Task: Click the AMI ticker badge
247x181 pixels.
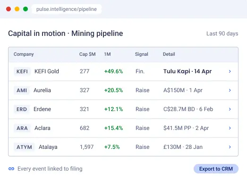Action: click(22, 90)
